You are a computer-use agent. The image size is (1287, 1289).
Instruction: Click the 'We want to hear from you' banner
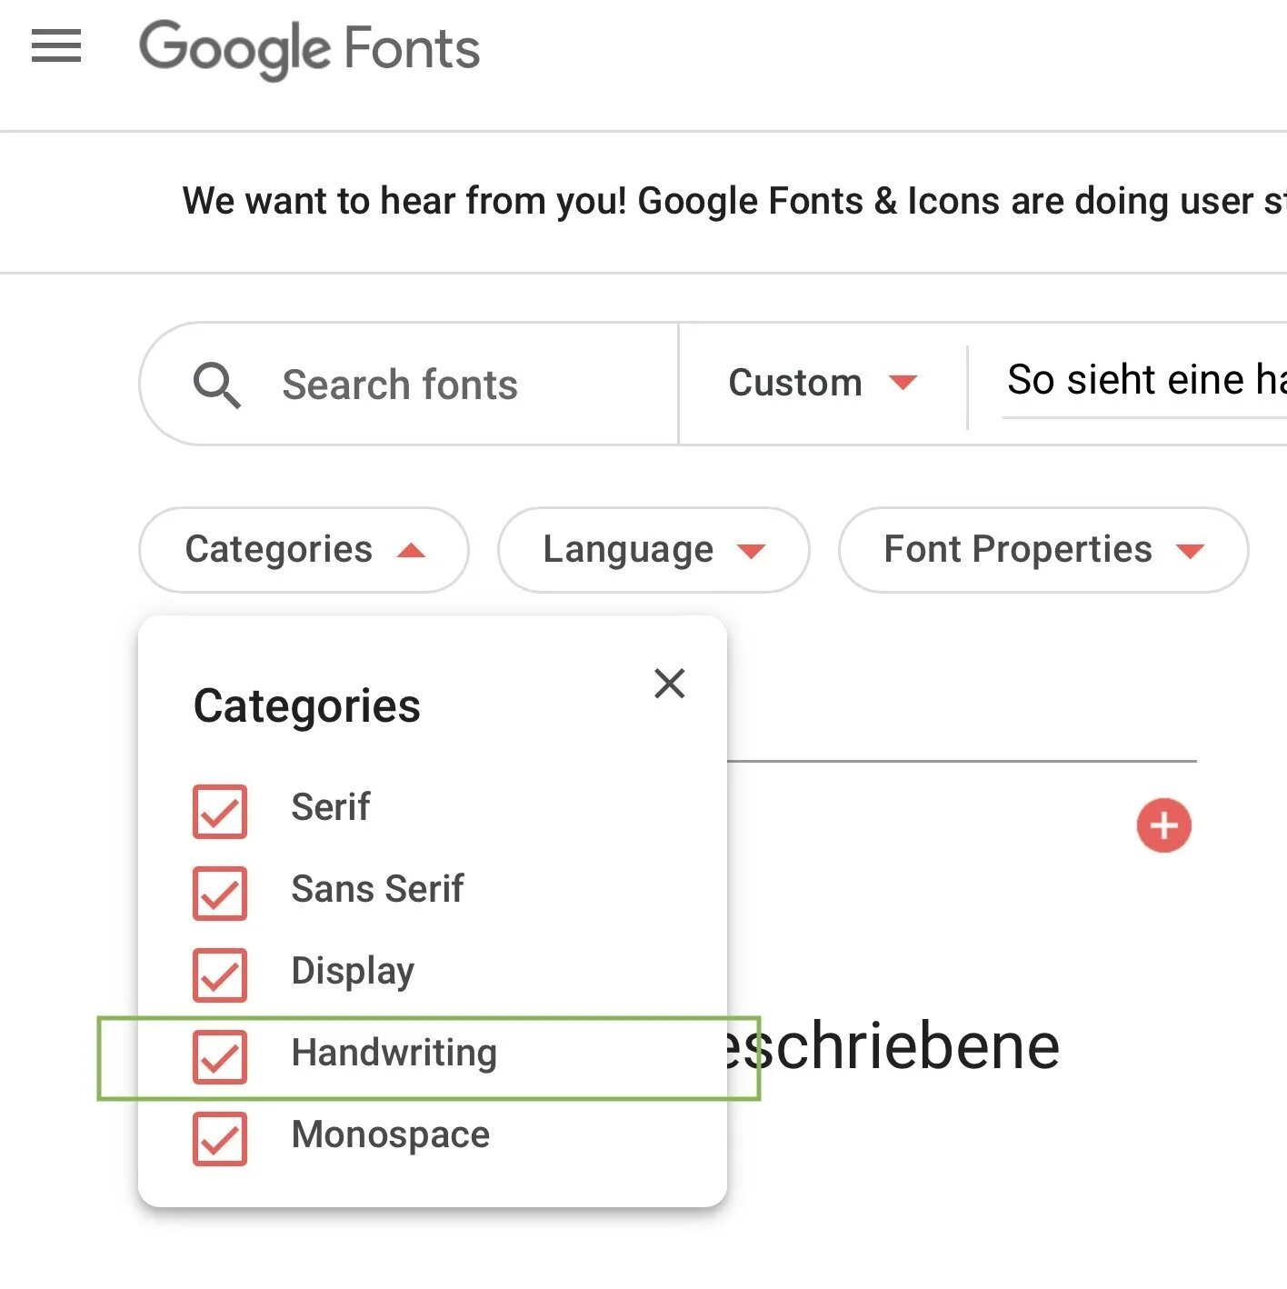(734, 201)
